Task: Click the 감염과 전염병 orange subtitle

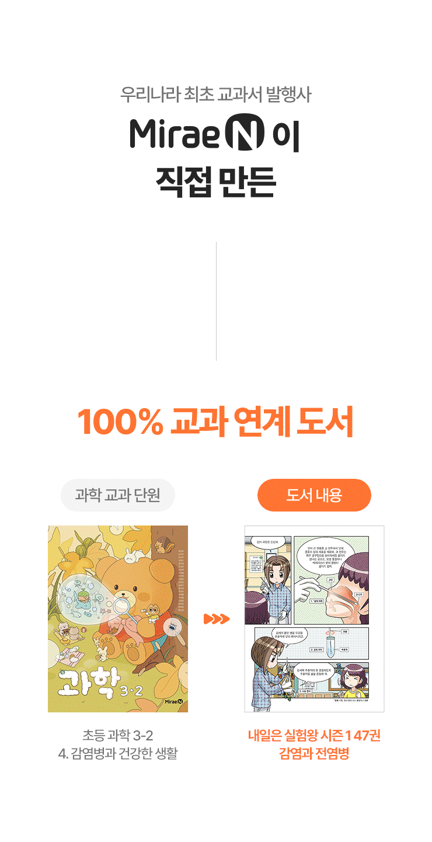Action: coord(314,754)
